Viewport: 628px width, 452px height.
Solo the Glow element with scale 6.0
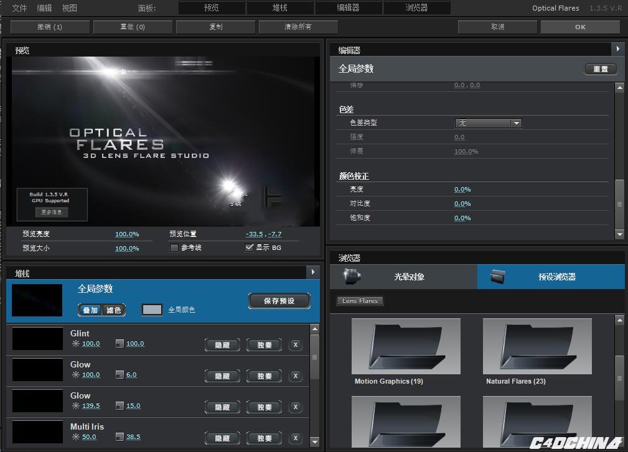pos(265,376)
